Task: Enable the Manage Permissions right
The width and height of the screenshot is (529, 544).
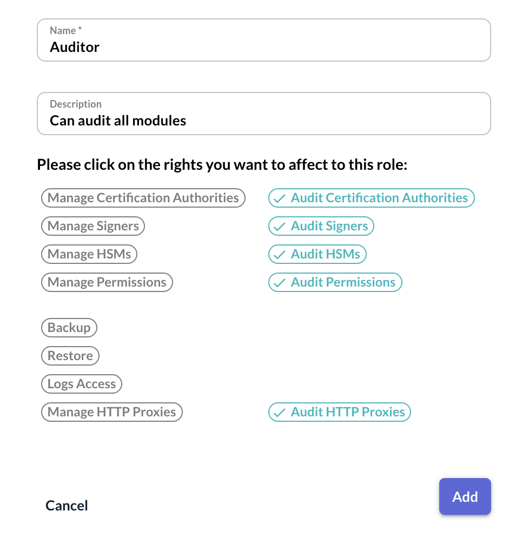Action: [107, 282]
